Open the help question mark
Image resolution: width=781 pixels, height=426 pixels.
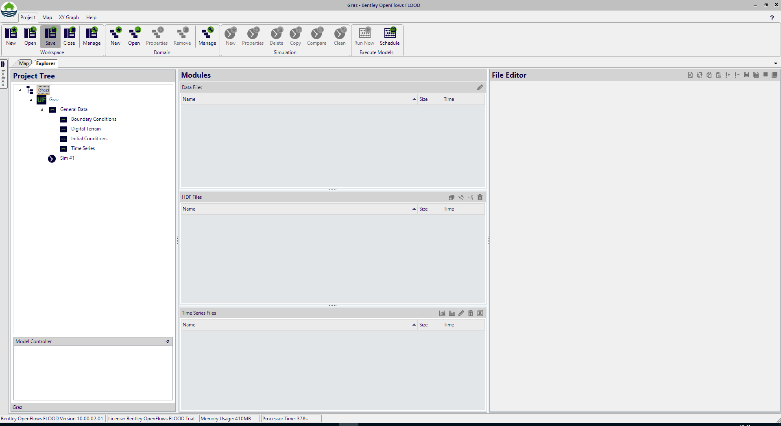(x=772, y=18)
